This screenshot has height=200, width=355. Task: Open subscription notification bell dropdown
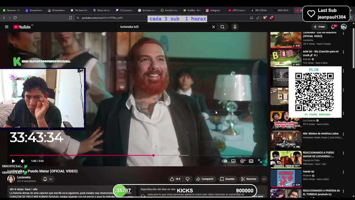48,179
